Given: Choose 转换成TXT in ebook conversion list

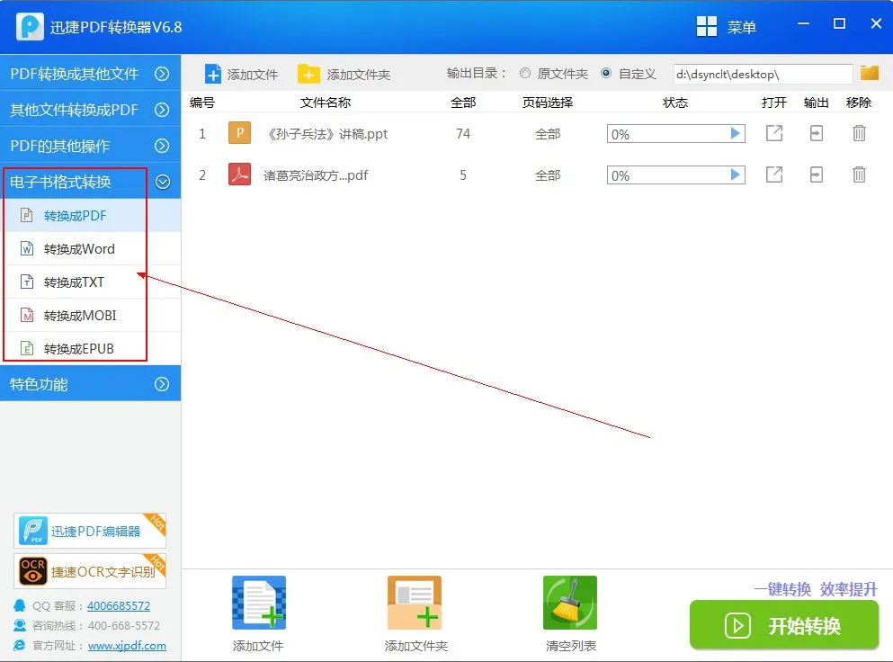Looking at the screenshot, I should [90, 282].
